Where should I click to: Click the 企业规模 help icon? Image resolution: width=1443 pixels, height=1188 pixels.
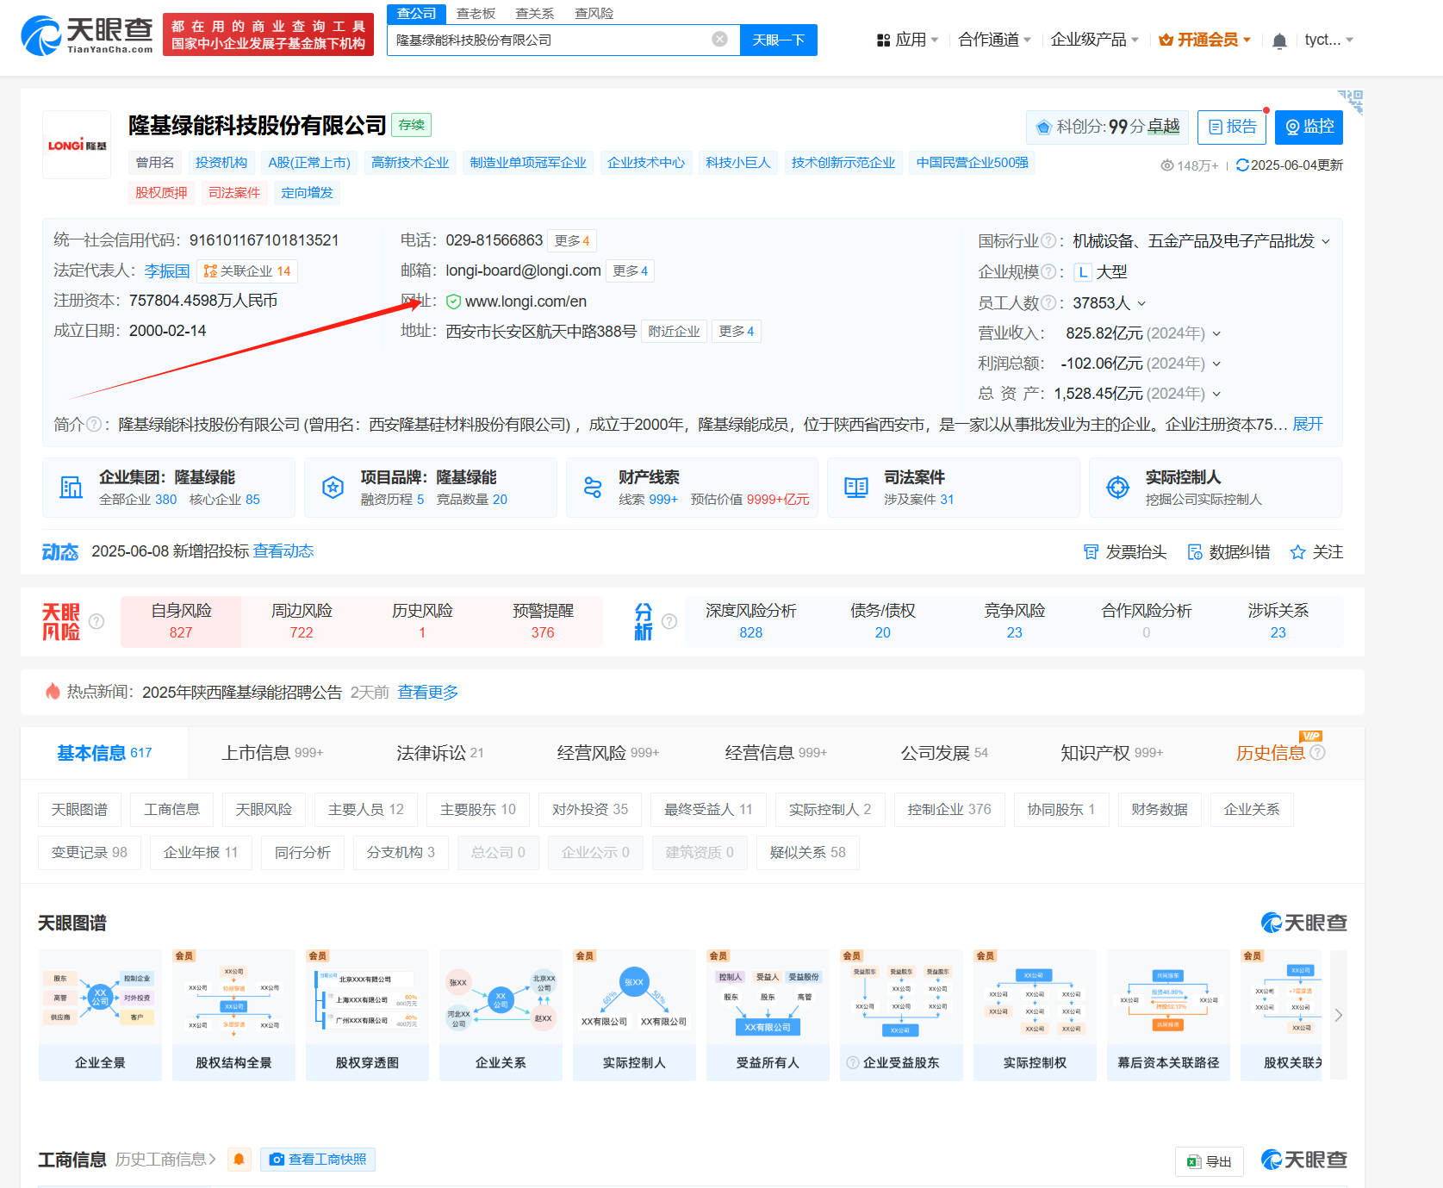pos(1048,272)
